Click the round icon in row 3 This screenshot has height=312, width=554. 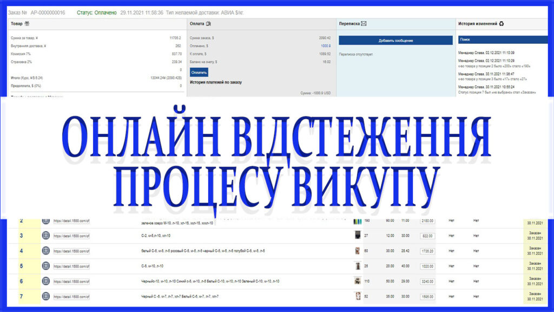pyautogui.click(x=46, y=236)
